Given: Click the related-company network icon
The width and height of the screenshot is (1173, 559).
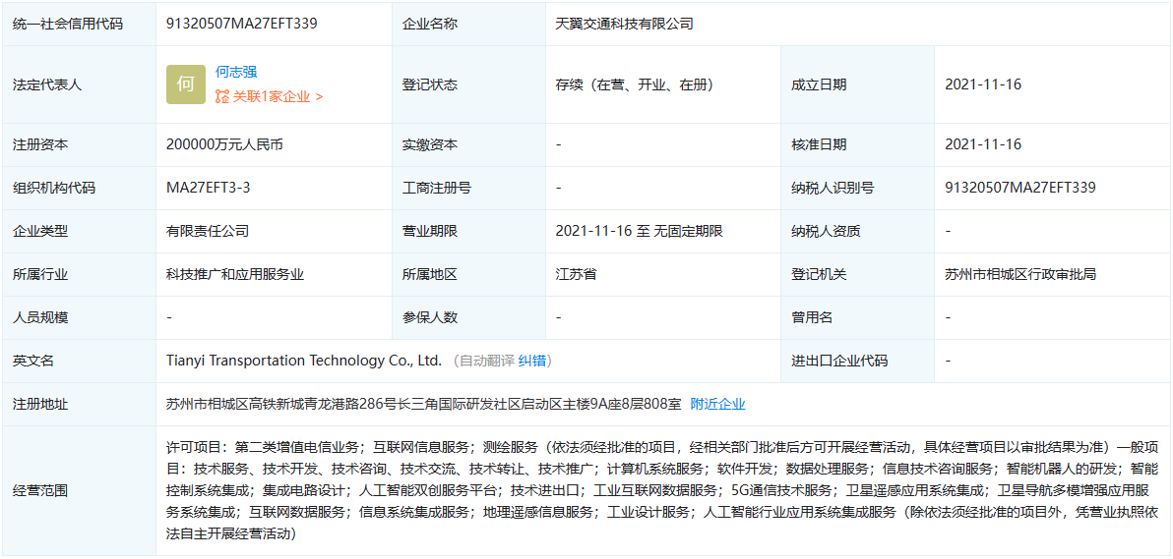Looking at the screenshot, I should 222,96.
